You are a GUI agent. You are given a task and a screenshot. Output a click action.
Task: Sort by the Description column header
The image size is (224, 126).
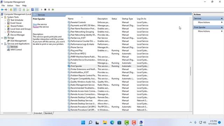click(103, 19)
